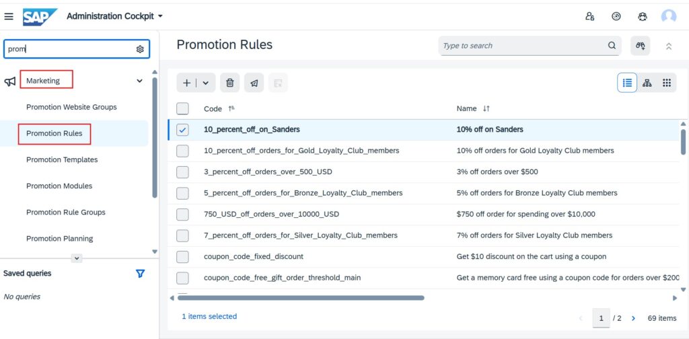Click the horizontal scrollbar's right arrow

click(675, 298)
